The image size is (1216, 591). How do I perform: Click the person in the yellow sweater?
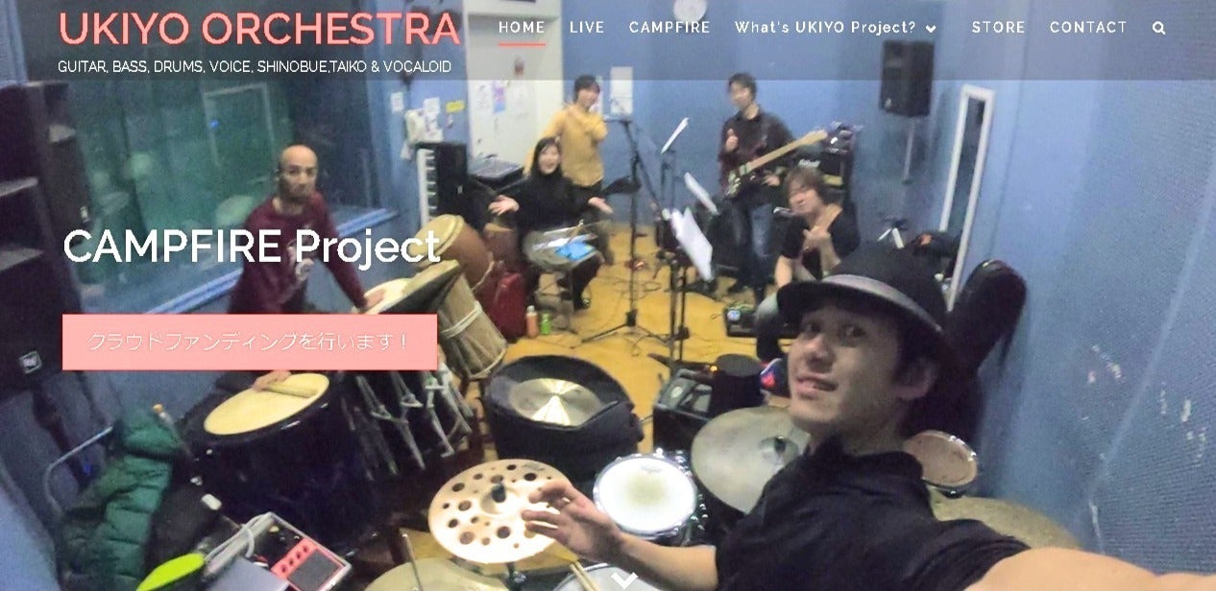578,134
